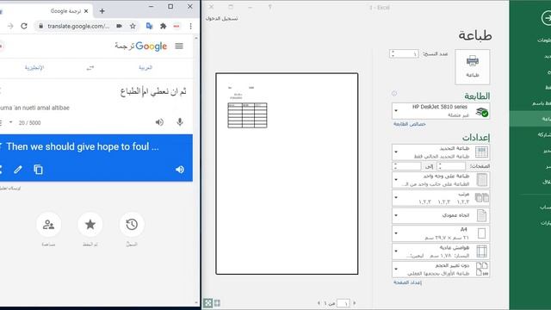The image size is (551, 310).
Task: Open a new Chrome tab with the plus button
Action: pos(102,11)
